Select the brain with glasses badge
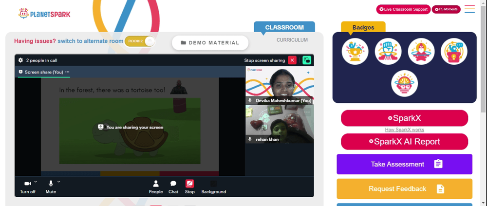 pyautogui.click(x=404, y=83)
